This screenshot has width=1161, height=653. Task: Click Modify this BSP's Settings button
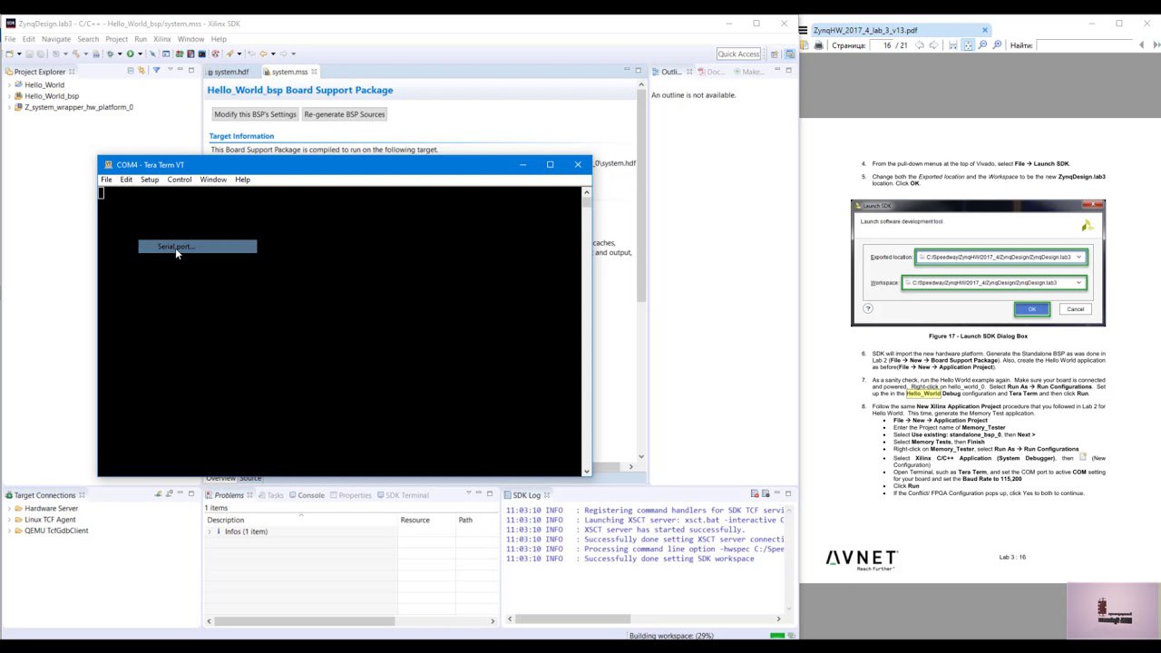(255, 114)
